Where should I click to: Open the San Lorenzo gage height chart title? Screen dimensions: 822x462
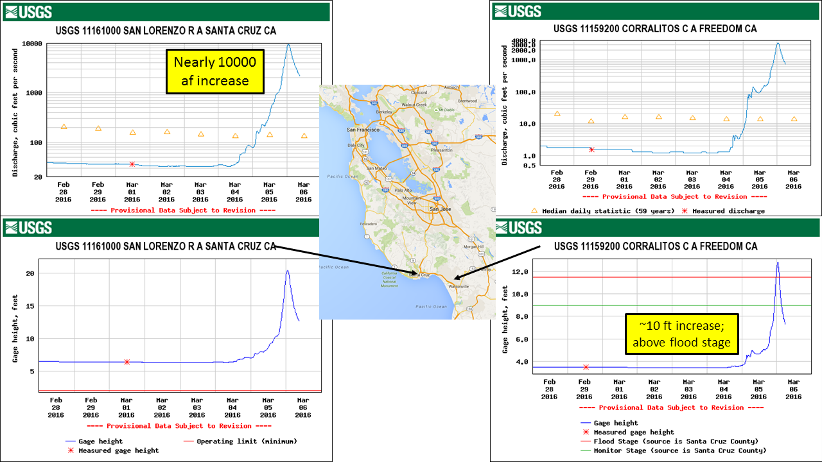(x=166, y=246)
